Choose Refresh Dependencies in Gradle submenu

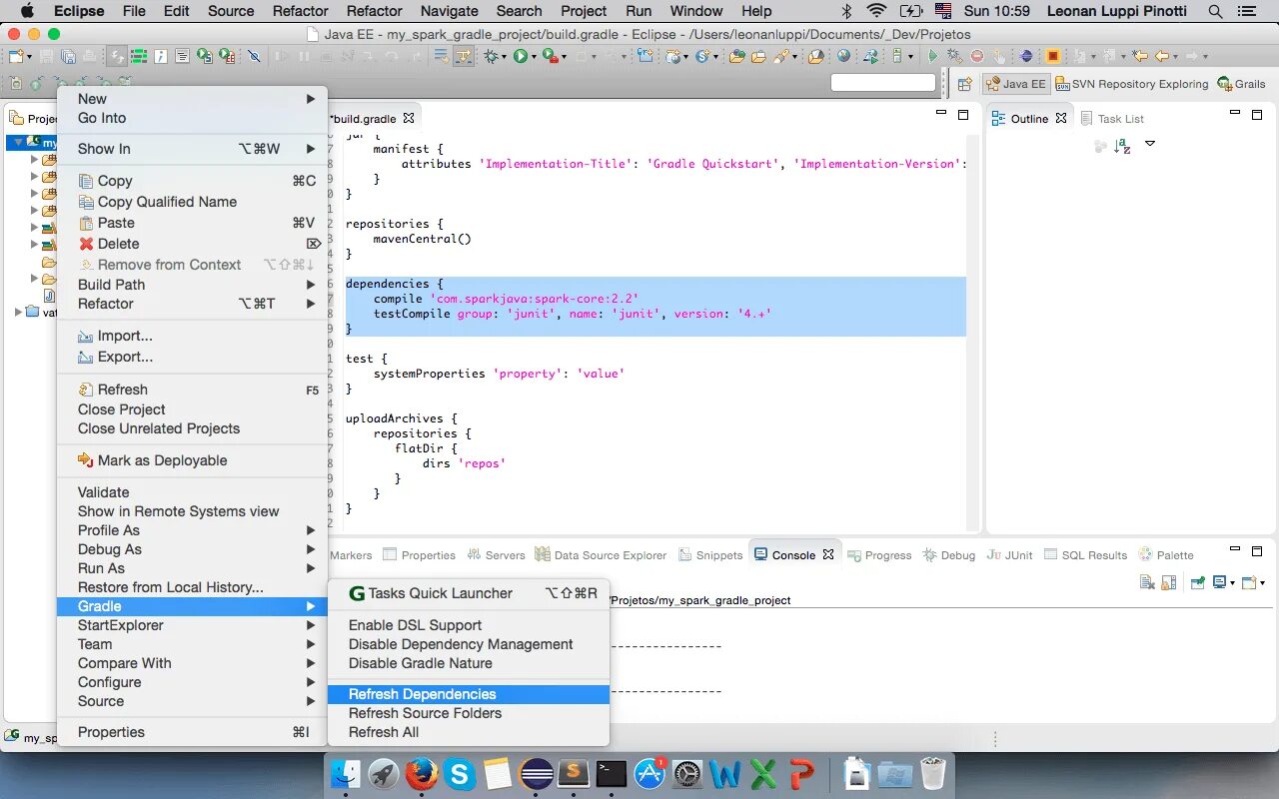coord(468,694)
